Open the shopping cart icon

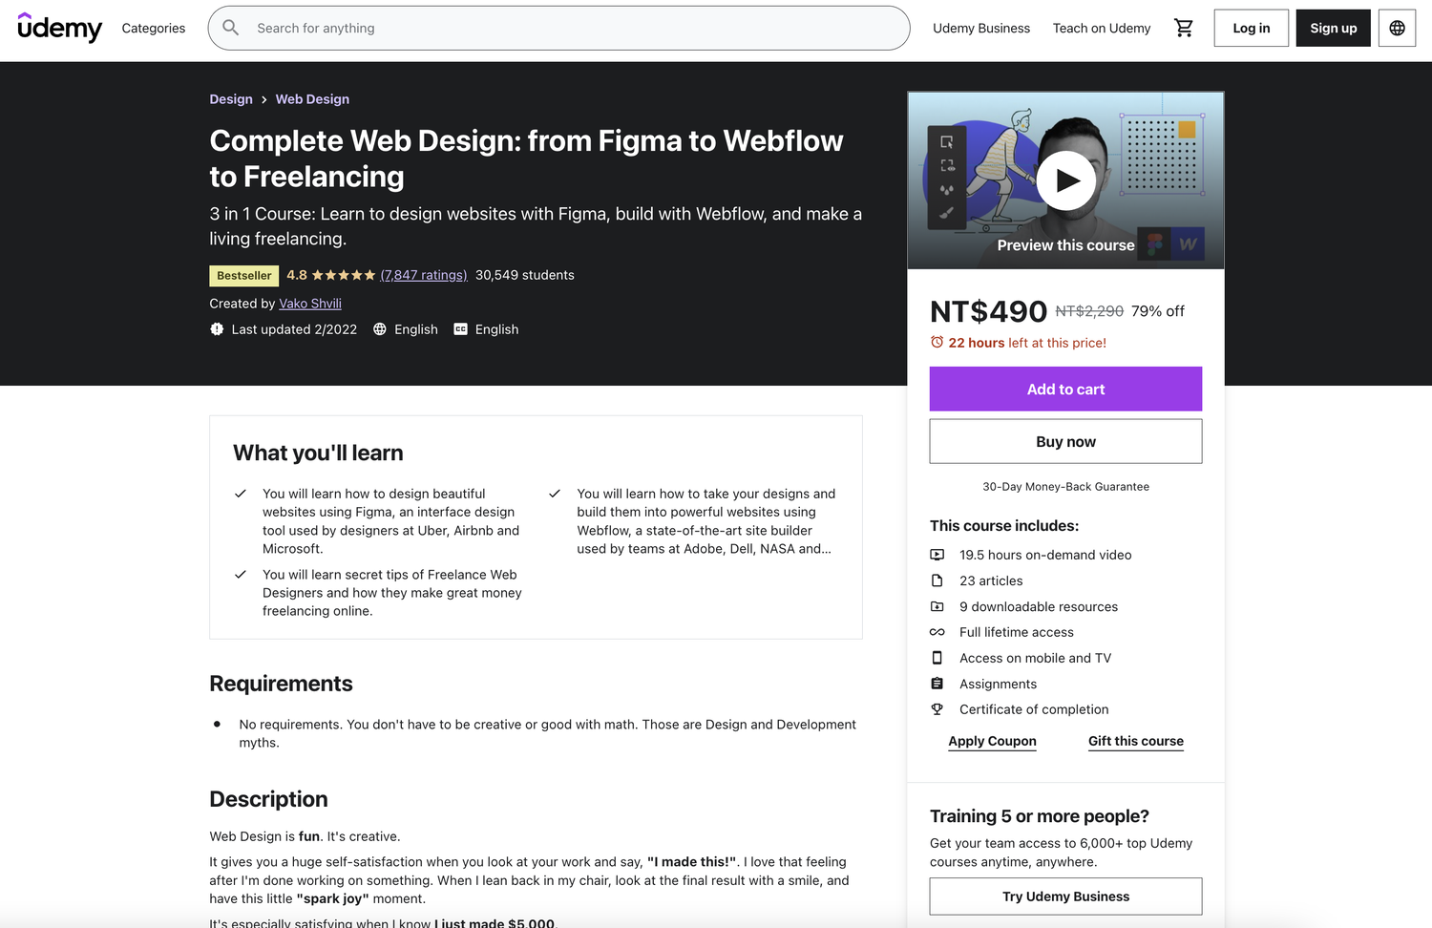coord(1184,29)
